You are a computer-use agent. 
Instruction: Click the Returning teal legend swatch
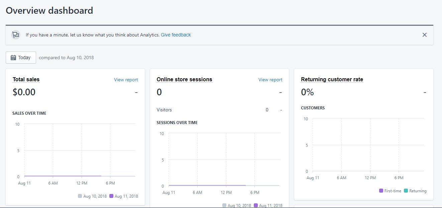click(406, 191)
